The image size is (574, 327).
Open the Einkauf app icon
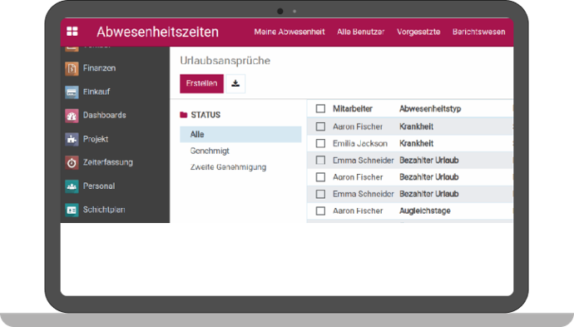[x=72, y=92]
